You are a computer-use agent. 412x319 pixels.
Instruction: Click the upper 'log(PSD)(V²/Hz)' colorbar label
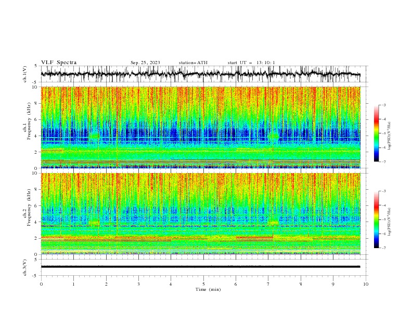390,136
